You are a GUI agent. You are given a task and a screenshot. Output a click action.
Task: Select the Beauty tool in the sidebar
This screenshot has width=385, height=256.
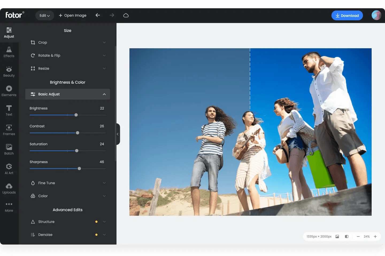click(9, 71)
